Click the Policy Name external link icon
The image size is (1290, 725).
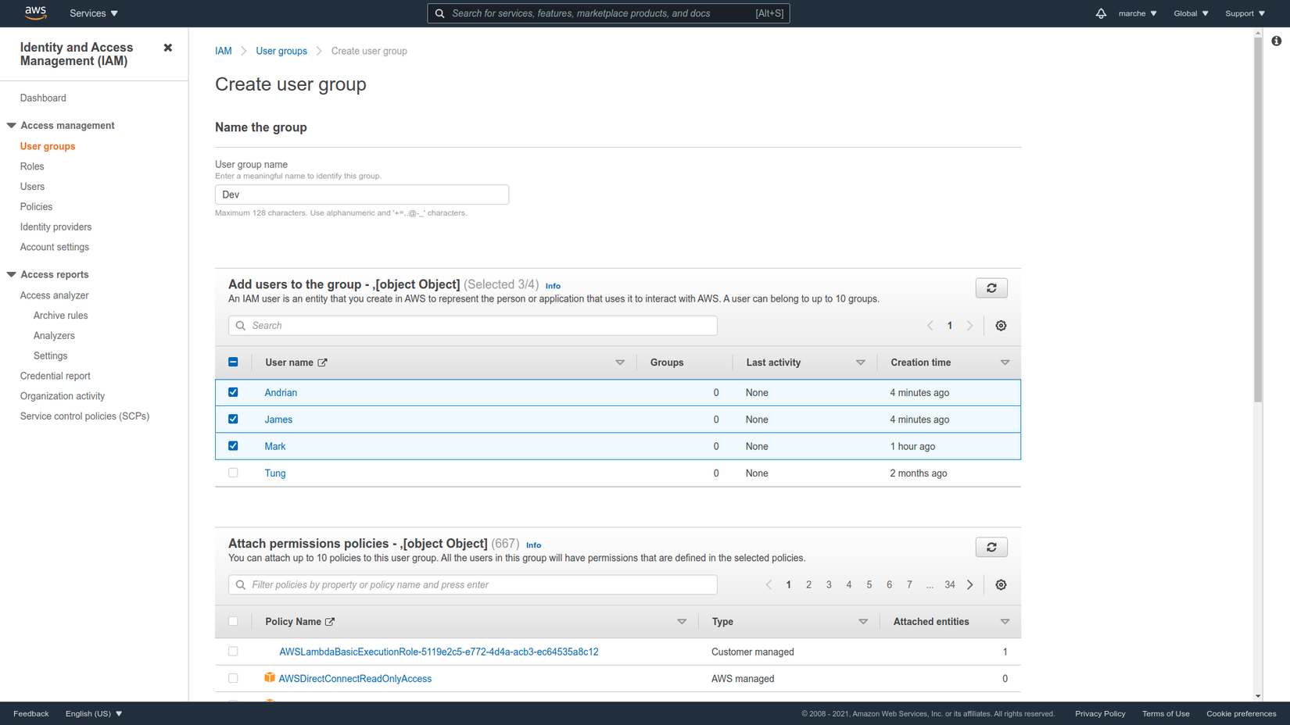coord(330,622)
